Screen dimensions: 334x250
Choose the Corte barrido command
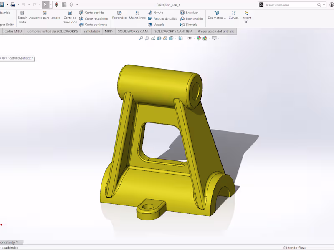[91, 12]
